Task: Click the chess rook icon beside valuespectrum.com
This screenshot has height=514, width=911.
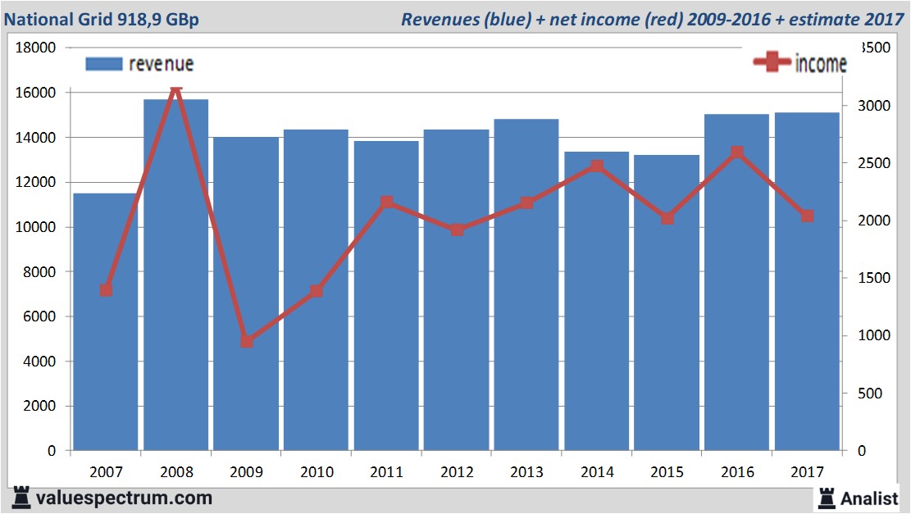Action: (21, 498)
